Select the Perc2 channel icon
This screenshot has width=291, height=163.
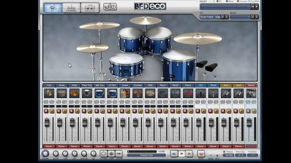pyautogui.click(x=175, y=93)
